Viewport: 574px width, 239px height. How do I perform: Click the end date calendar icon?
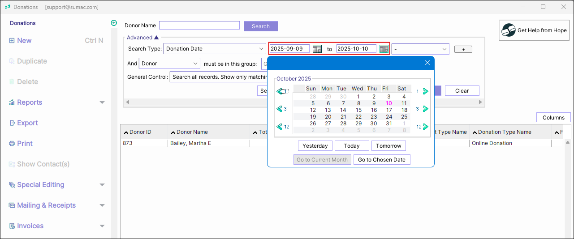[x=384, y=49]
